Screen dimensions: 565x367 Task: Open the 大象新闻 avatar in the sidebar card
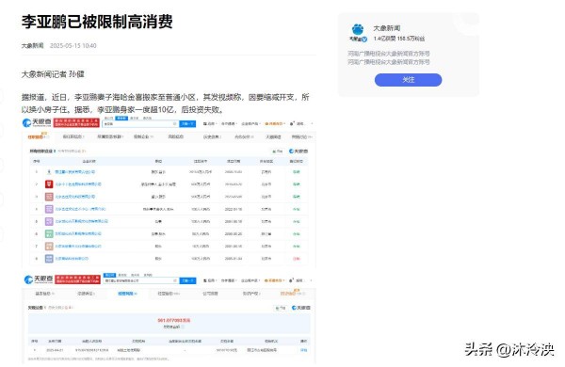(x=358, y=32)
